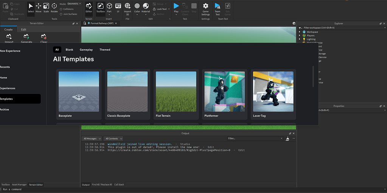Open Output panel more options menu
This screenshot has width=387, height=193.
point(294,138)
